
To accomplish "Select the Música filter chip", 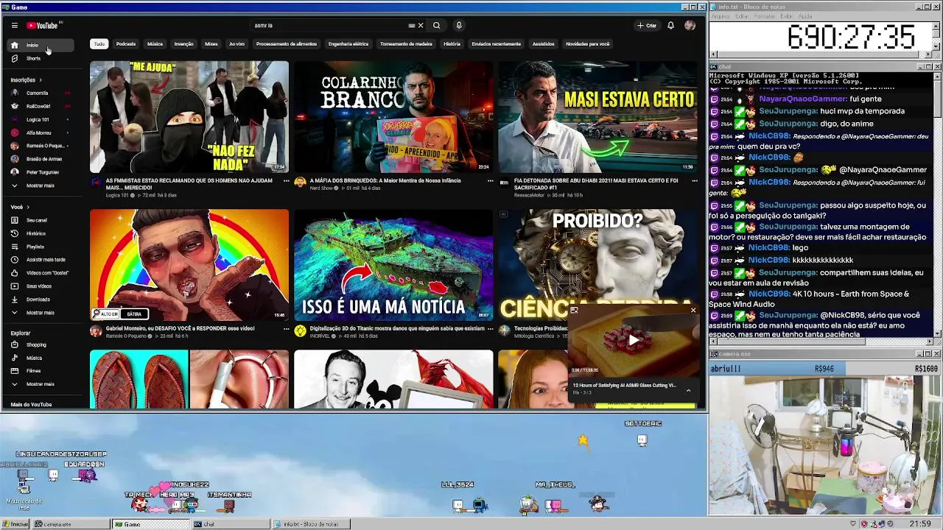I will (155, 44).
